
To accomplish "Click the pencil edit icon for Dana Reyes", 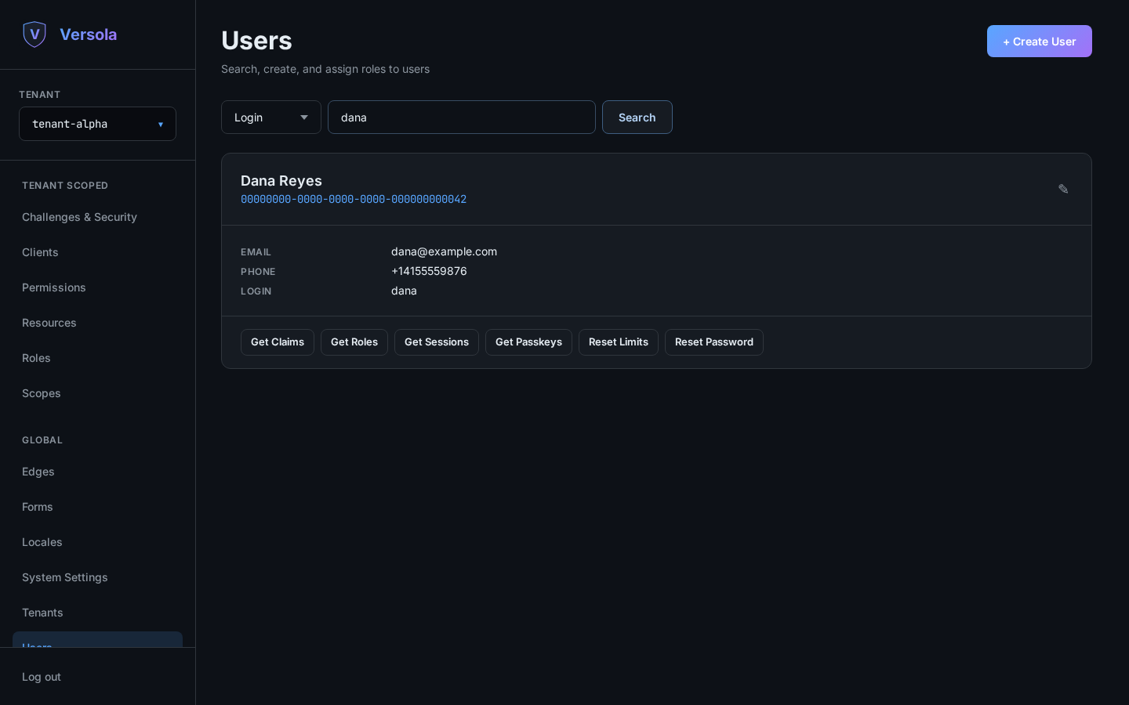I will click(1063, 189).
